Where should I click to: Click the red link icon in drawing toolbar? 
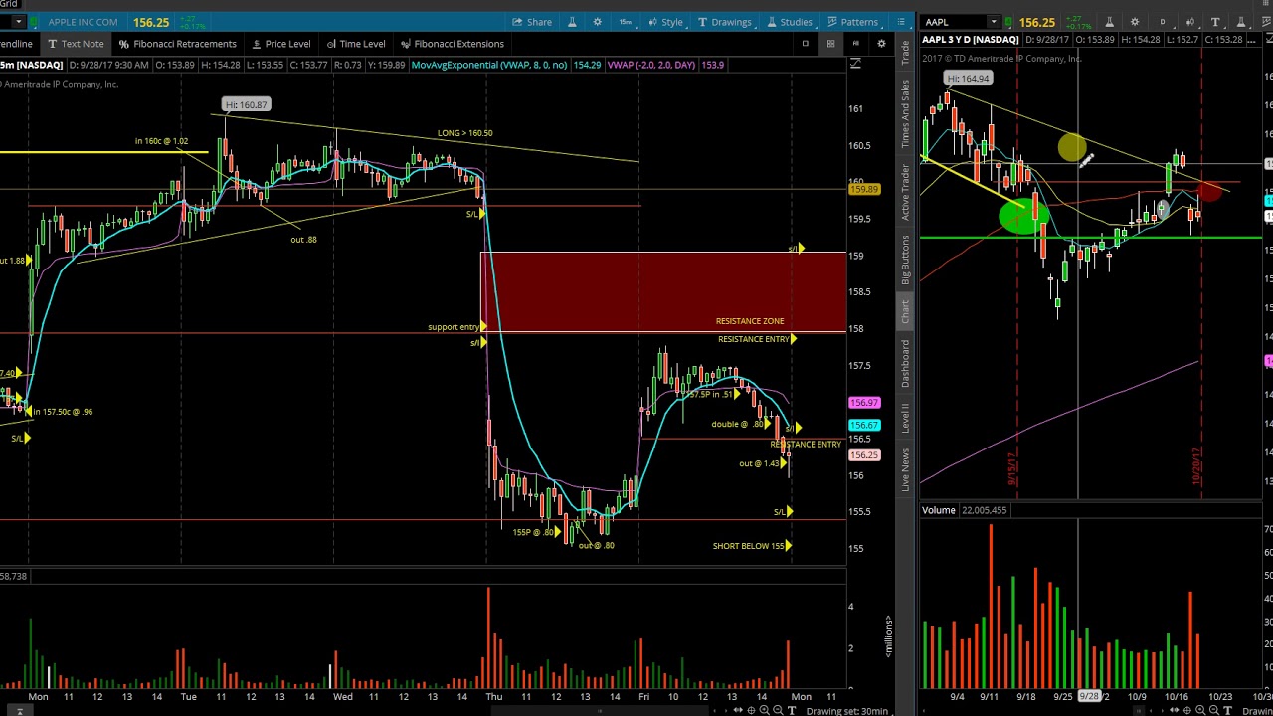855,44
